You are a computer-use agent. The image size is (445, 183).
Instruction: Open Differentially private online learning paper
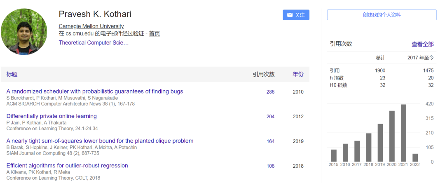click(52, 116)
